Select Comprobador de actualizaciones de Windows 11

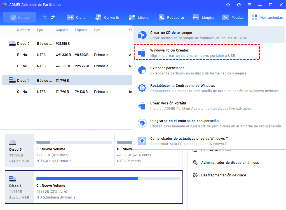(x=209, y=141)
